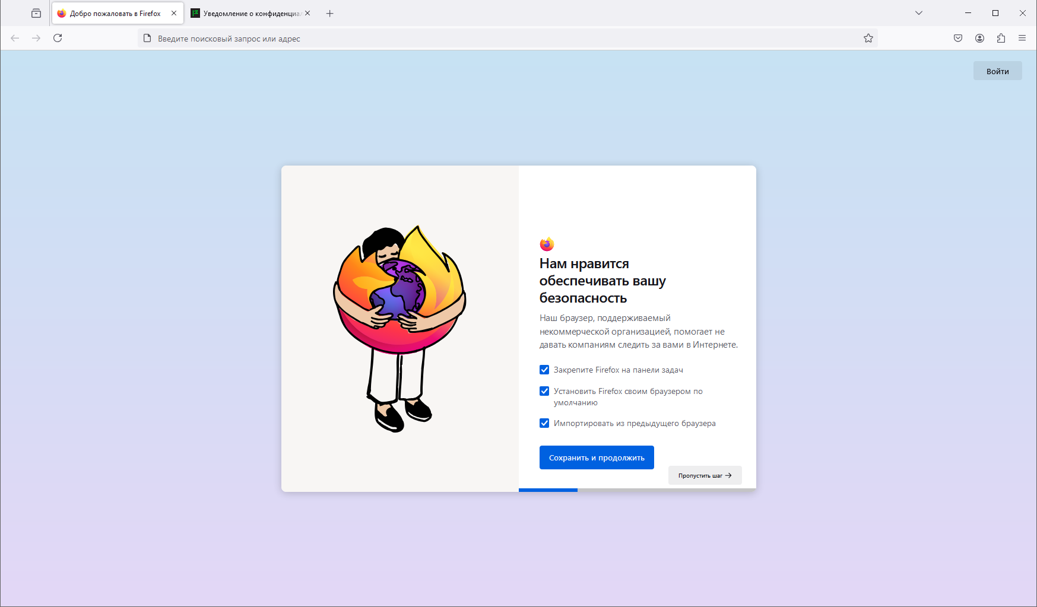Close the Firefox window
The image size is (1037, 607).
(1023, 13)
